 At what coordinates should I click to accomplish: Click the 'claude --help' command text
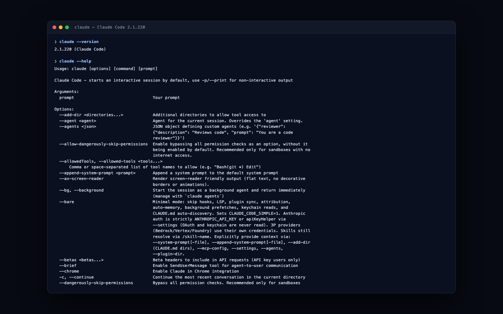(75, 61)
